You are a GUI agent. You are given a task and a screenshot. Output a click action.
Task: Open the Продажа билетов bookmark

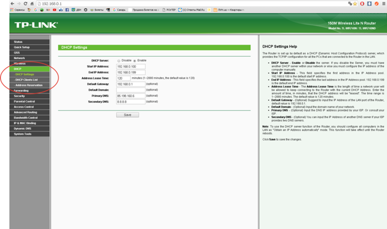[x=144, y=10]
